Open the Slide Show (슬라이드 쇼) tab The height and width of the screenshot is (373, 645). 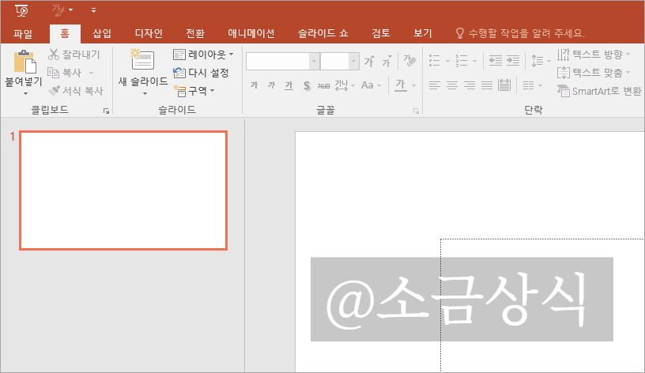coord(323,34)
